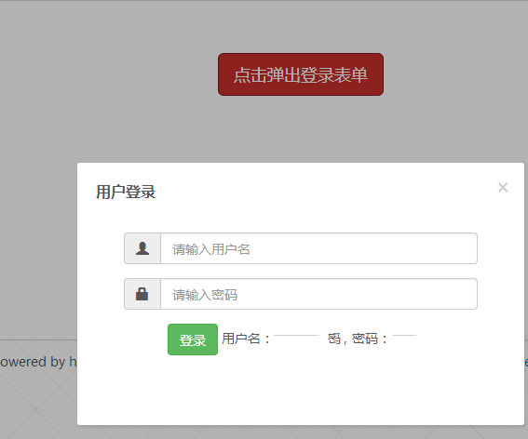Click the padlock icon beside password field
Screen dimensions: 528x439
click(142, 294)
